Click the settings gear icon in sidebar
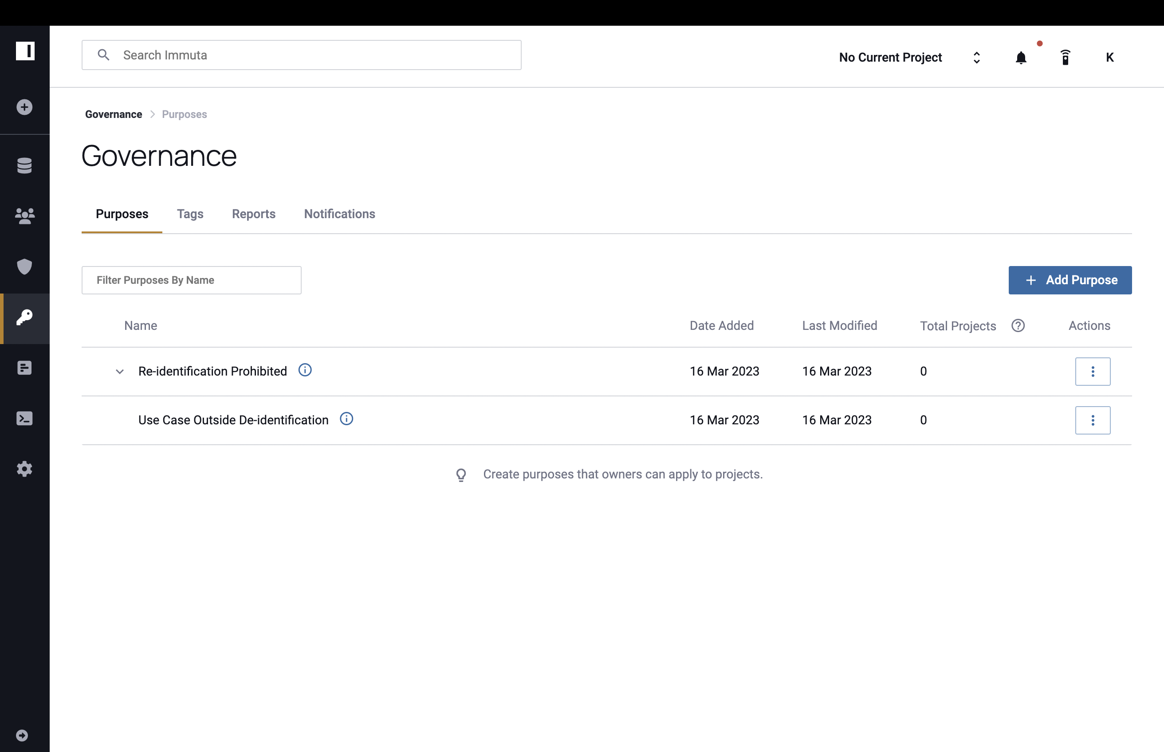The height and width of the screenshot is (752, 1164). (24, 468)
